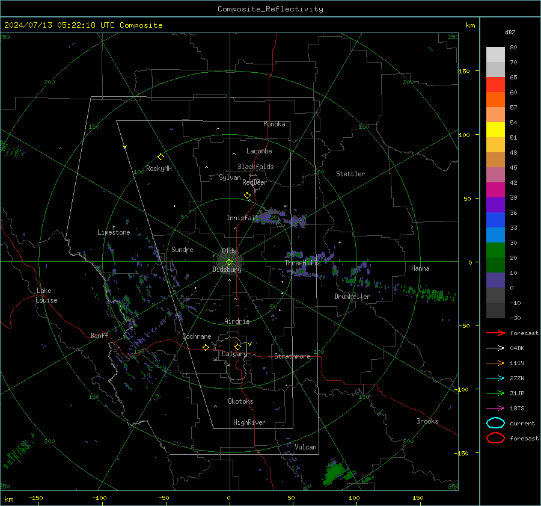This screenshot has height=506, width=541.
Task: Click the radar-center diamond between Olds and Didsbury
Action: click(229, 262)
